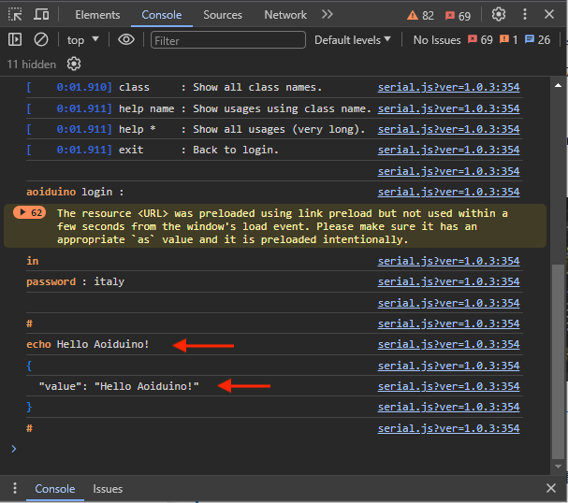Click the errors count badge showing 69
Screen dimensions: 568x503
click(x=459, y=15)
